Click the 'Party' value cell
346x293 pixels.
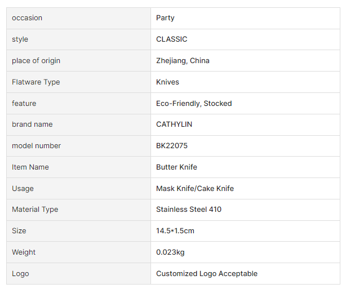(x=166, y=18)
